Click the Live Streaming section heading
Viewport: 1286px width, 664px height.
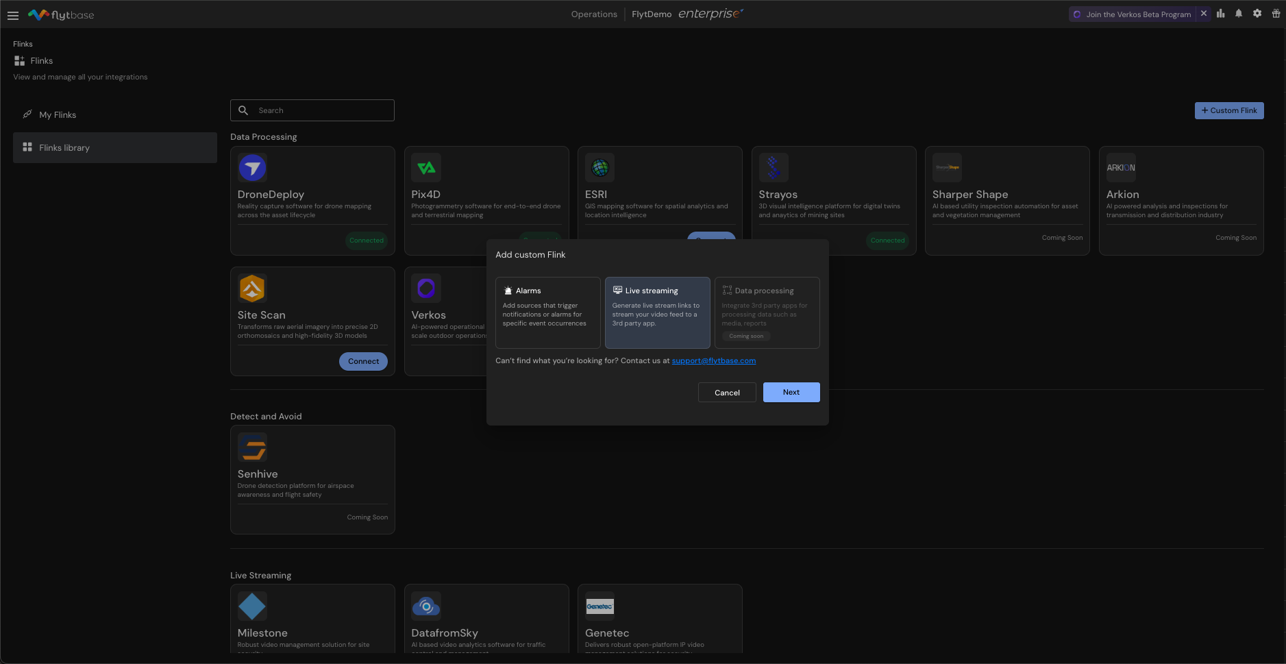pos(261,576)
